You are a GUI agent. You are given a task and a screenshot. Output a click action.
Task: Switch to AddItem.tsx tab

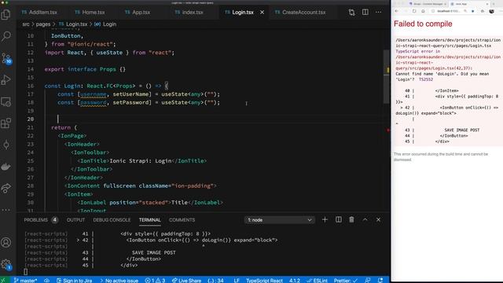[x=39, y=13]
